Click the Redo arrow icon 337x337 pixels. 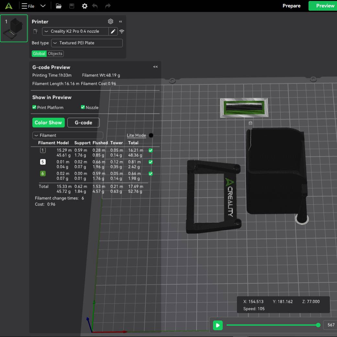(107, 6)
